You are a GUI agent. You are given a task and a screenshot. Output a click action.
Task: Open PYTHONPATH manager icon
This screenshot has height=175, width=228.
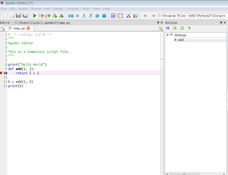click(135, 16)
